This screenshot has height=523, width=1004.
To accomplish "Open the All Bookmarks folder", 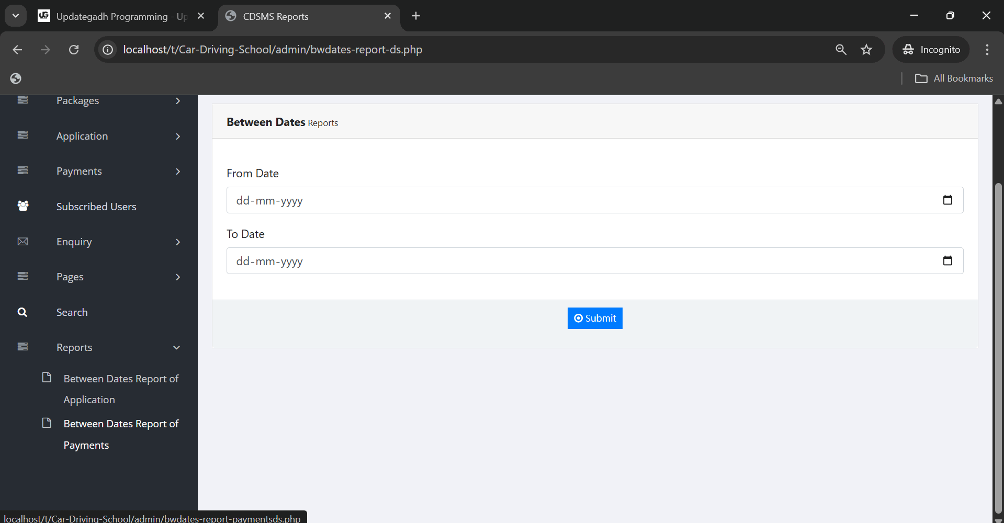I will click(954, 78).
